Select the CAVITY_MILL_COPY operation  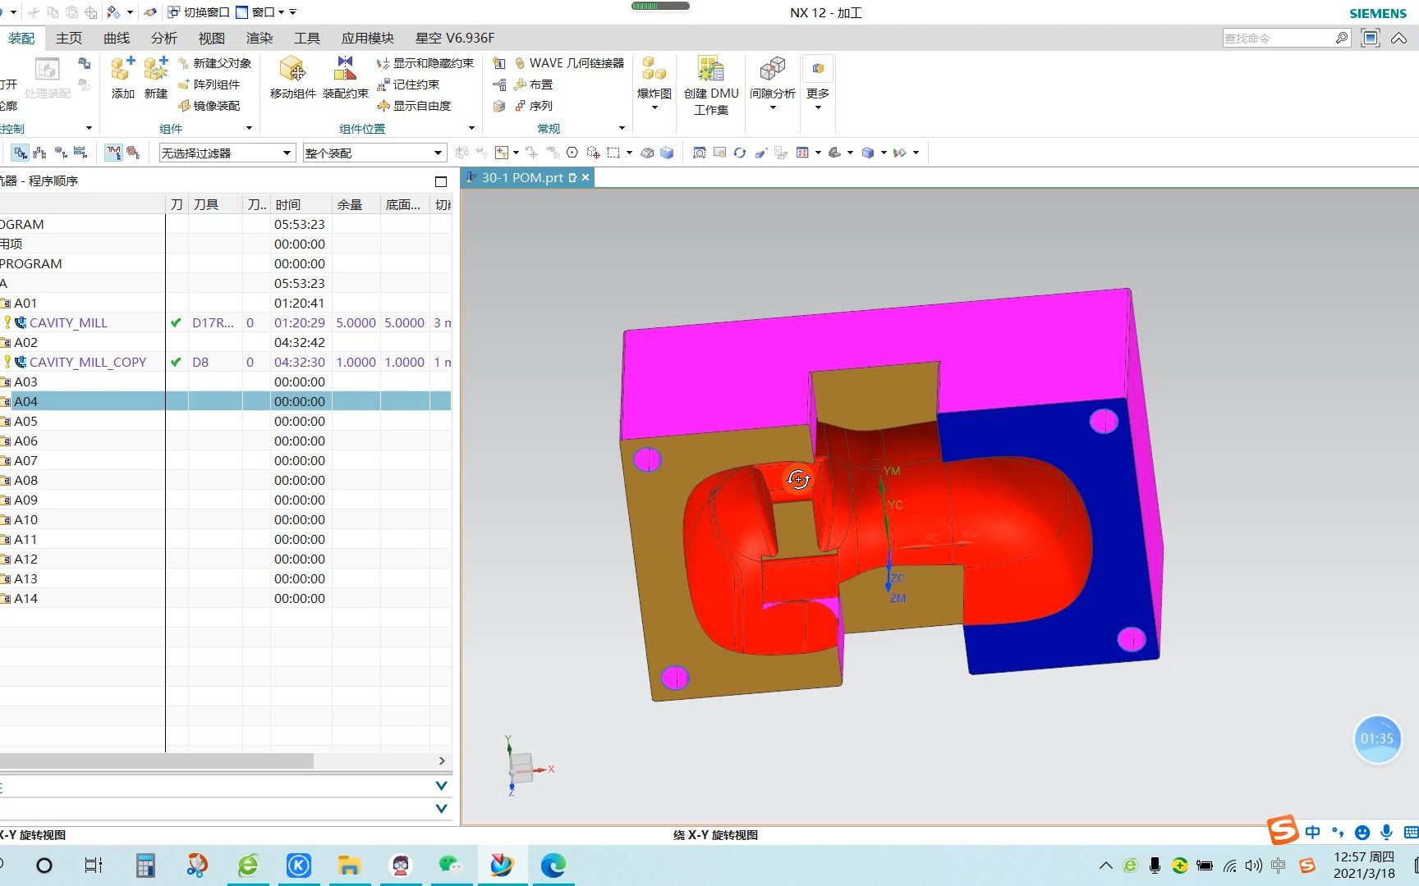pyautogui.click(x=88, y=362)
